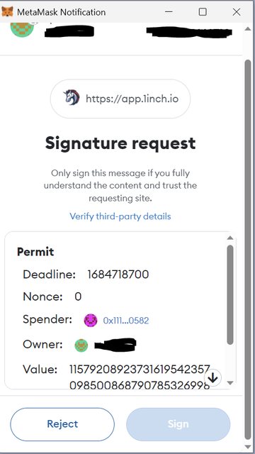Click the pink Spender identicon avatar
The height and width of the screenshot is (454, 255).
[91, 321]
